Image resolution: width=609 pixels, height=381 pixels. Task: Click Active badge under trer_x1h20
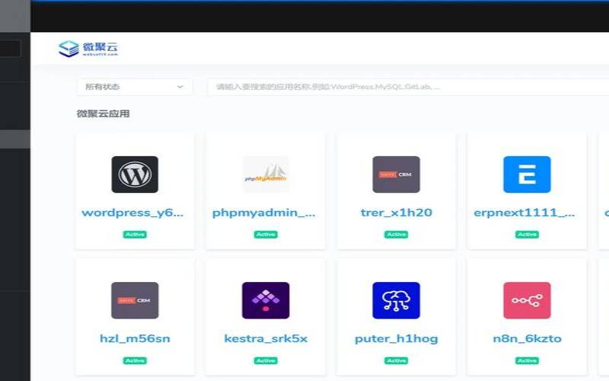point(396,235)
